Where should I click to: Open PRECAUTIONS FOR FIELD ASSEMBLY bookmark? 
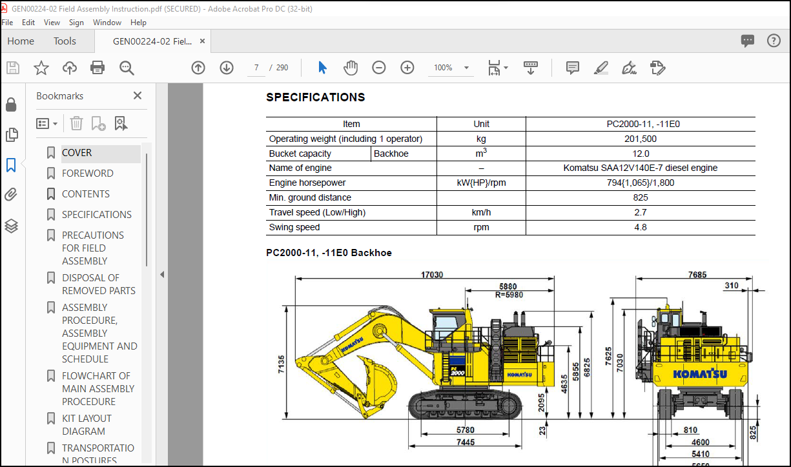tap(93, 248)
